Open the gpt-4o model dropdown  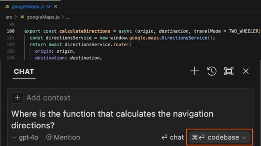tap(25, 138)
